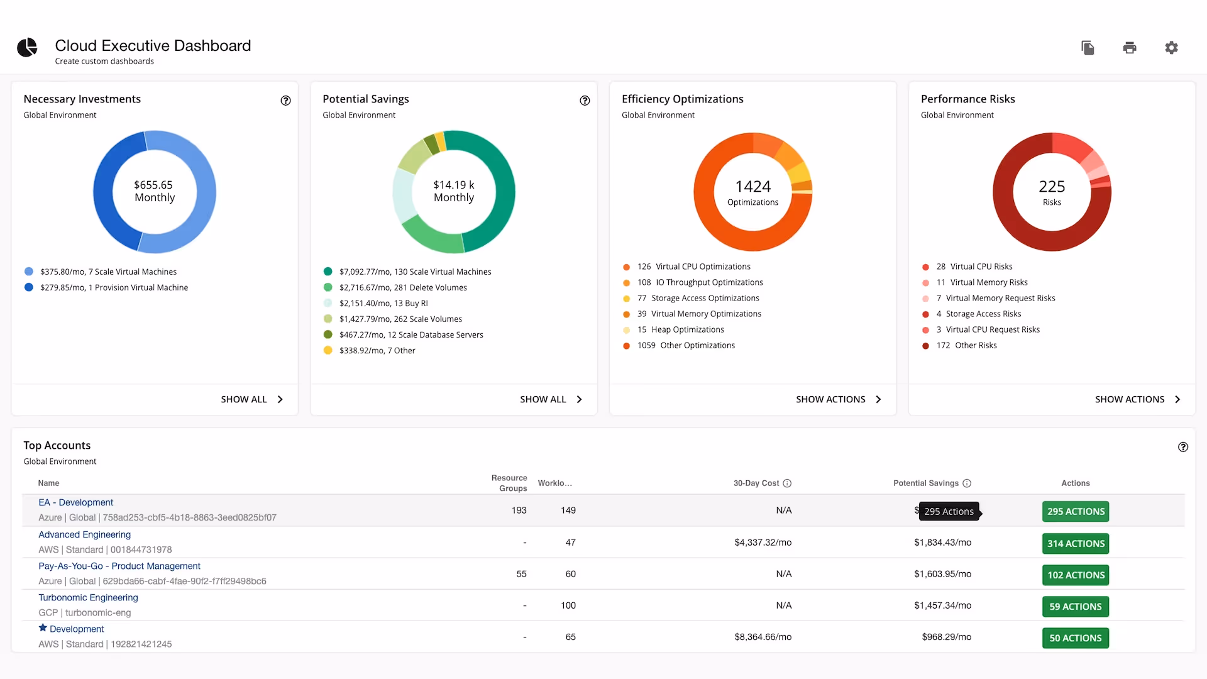Viewport: 1207px width, 679px height.
Task: Click the print dashboard icon
Action: (1130, 48)
